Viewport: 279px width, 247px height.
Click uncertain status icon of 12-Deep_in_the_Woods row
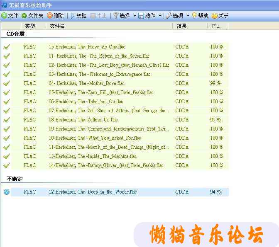click(7, 192)
